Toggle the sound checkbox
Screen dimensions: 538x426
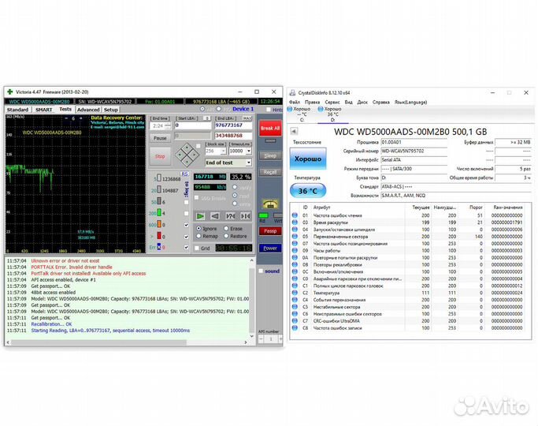coord(262,271)
